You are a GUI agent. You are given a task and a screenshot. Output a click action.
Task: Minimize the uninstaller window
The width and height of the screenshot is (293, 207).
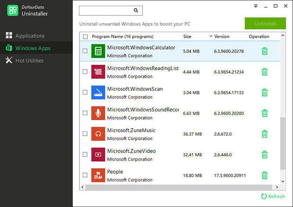point(266,6)
